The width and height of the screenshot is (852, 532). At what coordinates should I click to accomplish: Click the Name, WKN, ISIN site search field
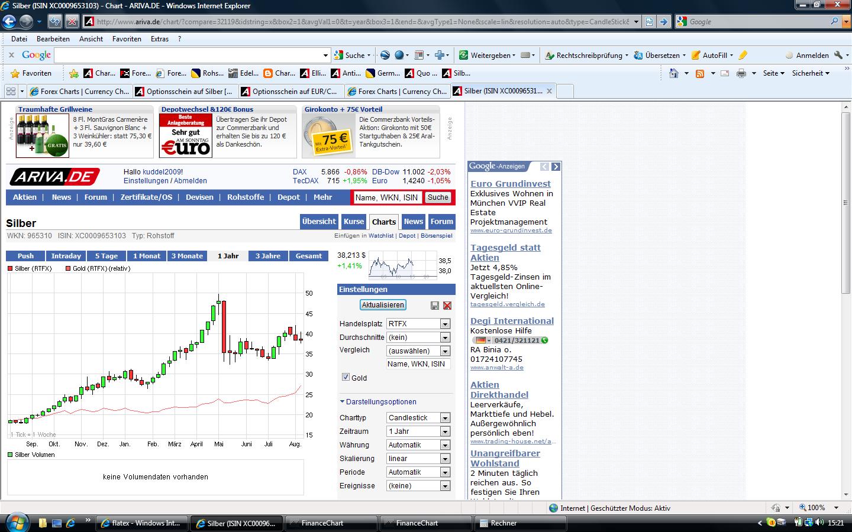point(388,197)
